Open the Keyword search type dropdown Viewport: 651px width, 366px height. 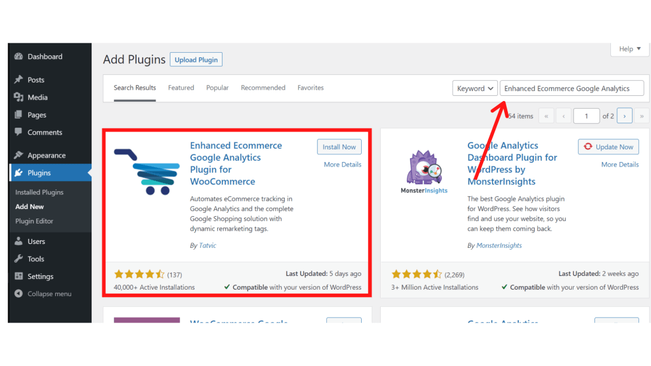point(475,88)
